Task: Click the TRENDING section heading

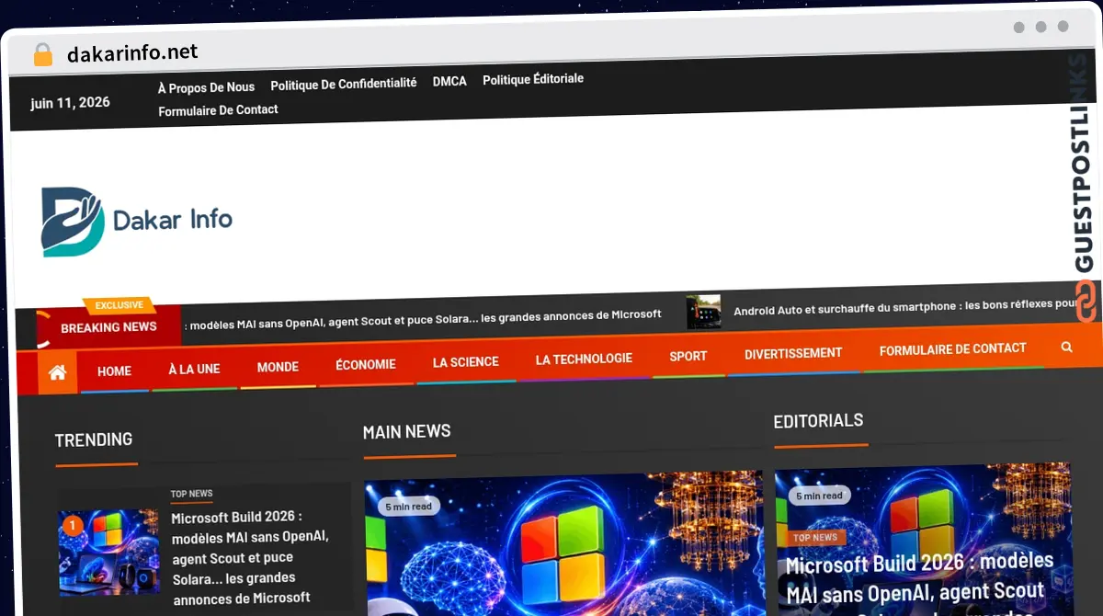Action: coord(94,439)
